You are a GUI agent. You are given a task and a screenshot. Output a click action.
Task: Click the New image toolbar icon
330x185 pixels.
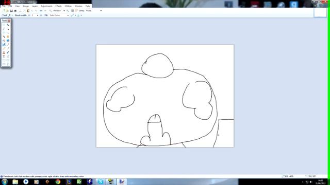point(4,11)
